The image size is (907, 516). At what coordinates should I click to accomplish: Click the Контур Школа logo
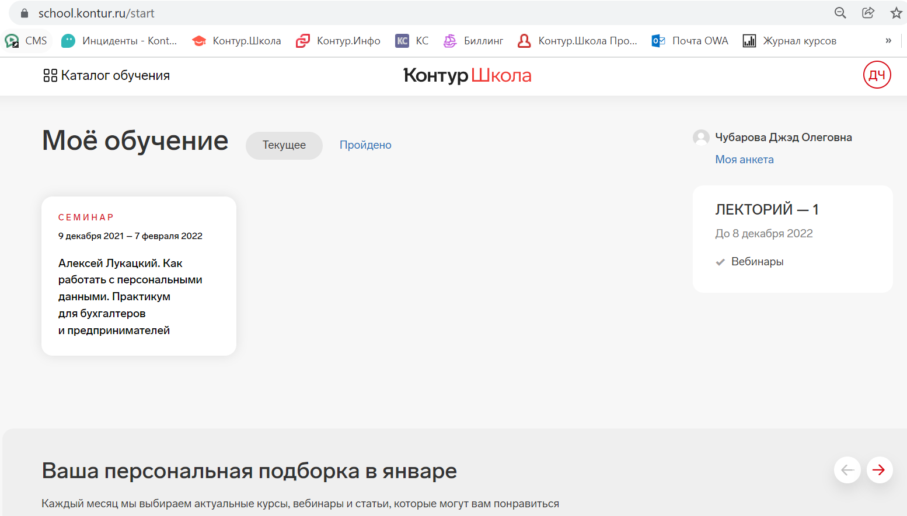tap(468, 75)
